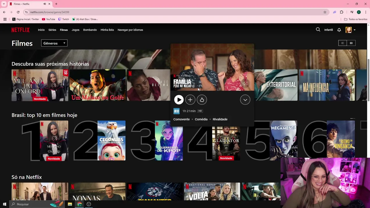The width and height of the screenshot is (370, 208).
Task: Open the Chrome apps grid shortcut
Action: click(5, 19)
